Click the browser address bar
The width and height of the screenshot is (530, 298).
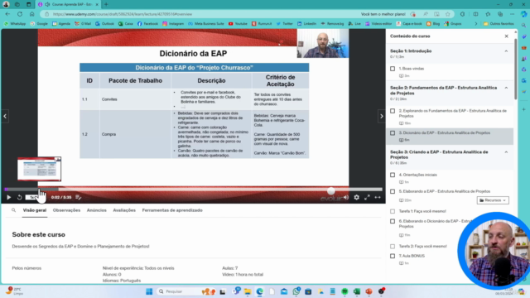(203, 14)
